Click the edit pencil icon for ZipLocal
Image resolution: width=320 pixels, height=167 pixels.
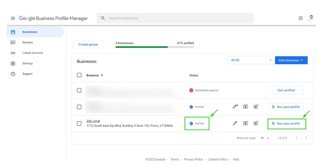235,123
